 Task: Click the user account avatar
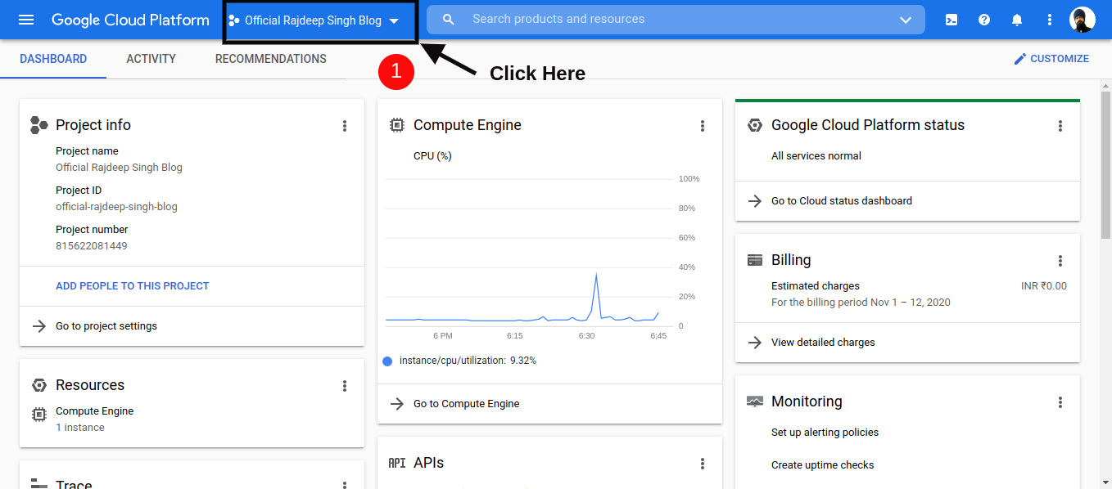1082,20
